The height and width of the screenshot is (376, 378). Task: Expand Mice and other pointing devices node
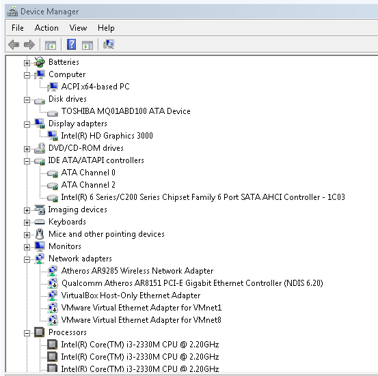27,235
